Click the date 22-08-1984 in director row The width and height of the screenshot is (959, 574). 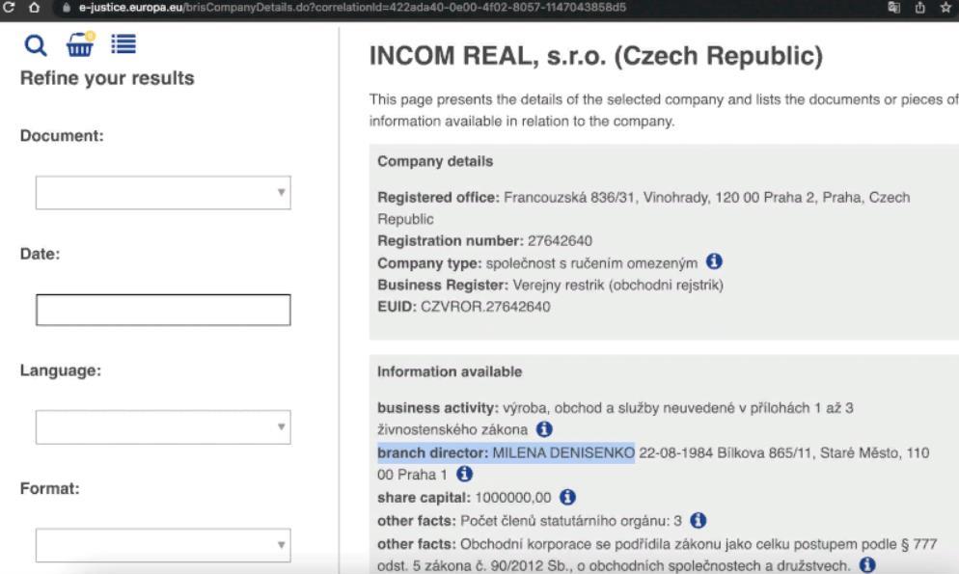[675, 453]
